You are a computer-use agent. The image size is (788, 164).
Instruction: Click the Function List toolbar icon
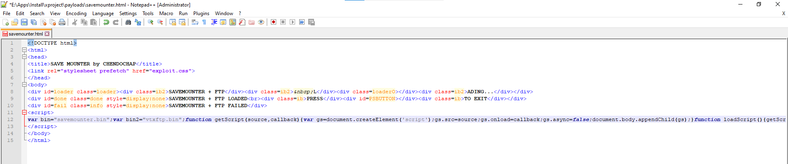click(x=242, y=22)
